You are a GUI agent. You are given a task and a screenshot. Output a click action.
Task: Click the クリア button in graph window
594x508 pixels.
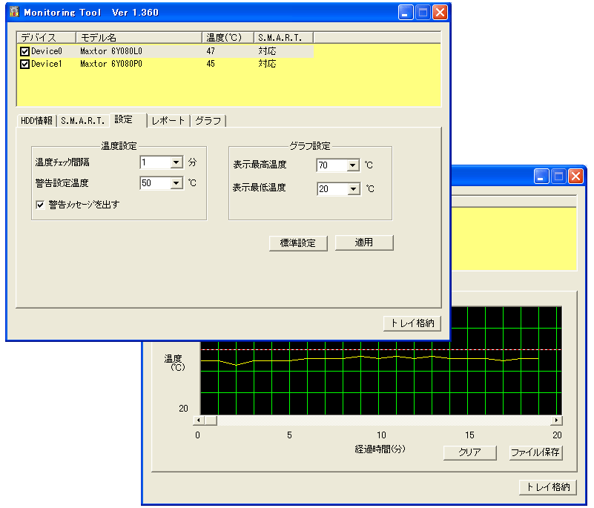click(x=469, y=452)
